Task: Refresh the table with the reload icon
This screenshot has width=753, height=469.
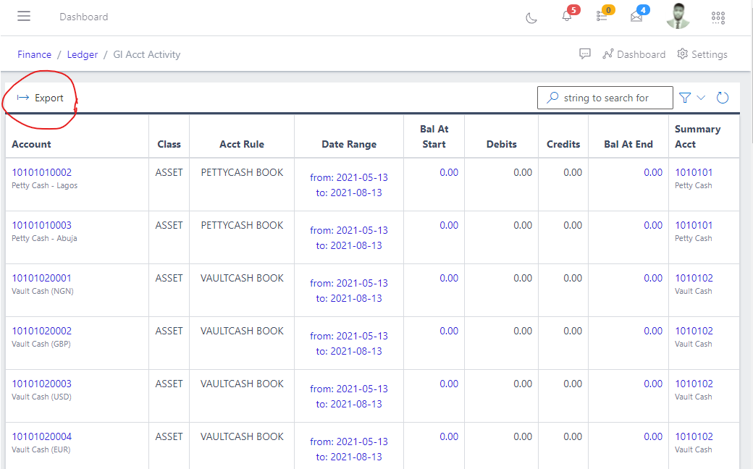Action: pyautogui.click(x=722, y=97)
